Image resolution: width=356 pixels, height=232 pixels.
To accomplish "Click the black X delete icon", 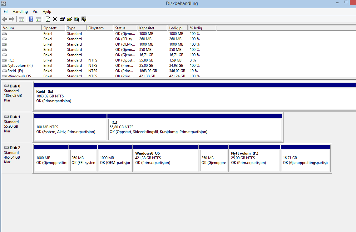I will [x=55, y=19].
